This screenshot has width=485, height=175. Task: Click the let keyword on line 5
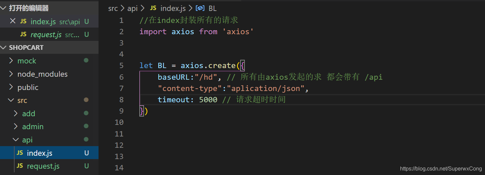pyautogui.click(x=146, y=65)
